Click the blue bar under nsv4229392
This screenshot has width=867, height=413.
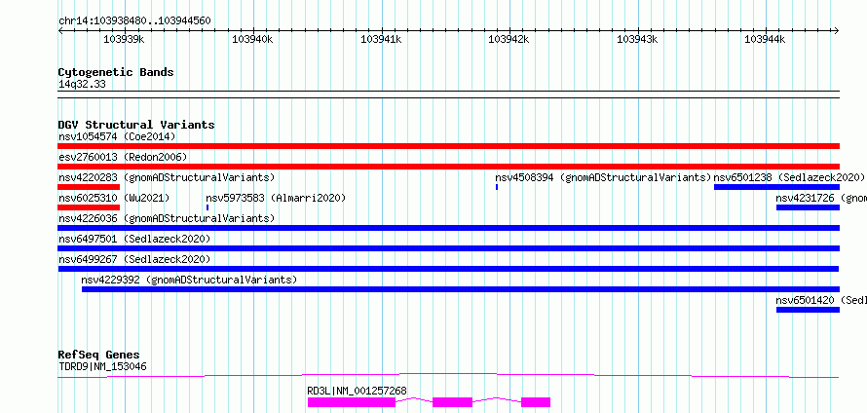(461, 289)
